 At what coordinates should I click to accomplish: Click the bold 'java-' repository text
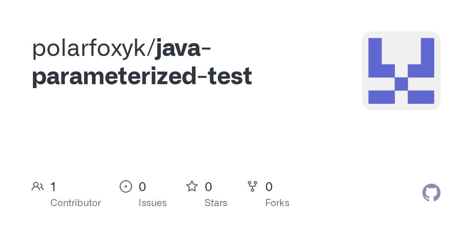pyautogui.click(x=183, y=49)
